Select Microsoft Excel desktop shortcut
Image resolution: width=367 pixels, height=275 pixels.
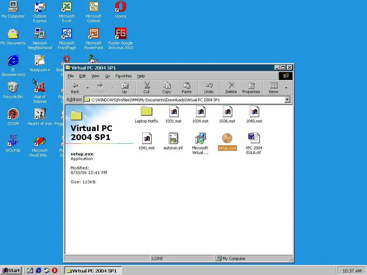click(x=67, y=12)
